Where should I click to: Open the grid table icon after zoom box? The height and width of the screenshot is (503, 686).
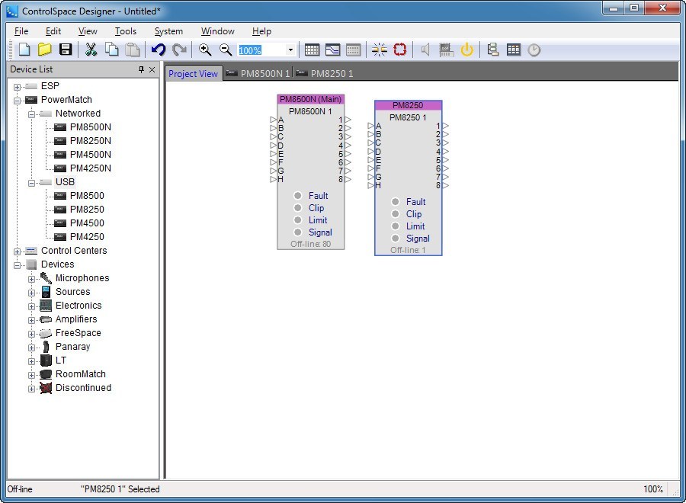(312, 50)
